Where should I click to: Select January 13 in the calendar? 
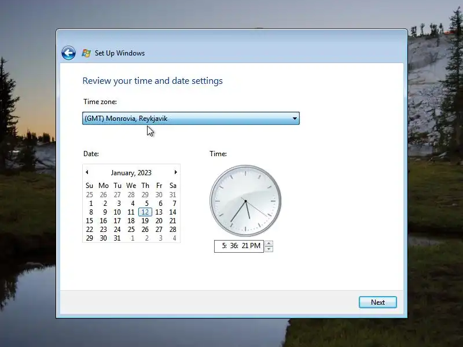tap(159, 212)
